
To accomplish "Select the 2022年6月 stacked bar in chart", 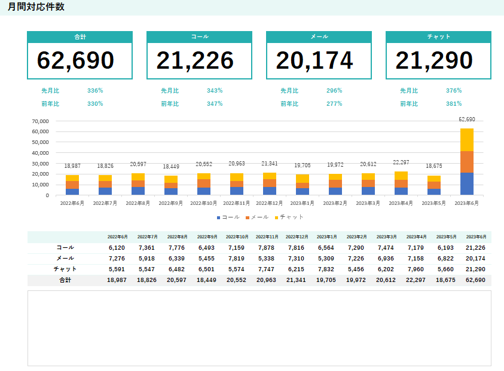I will click(x=72, y=185).
